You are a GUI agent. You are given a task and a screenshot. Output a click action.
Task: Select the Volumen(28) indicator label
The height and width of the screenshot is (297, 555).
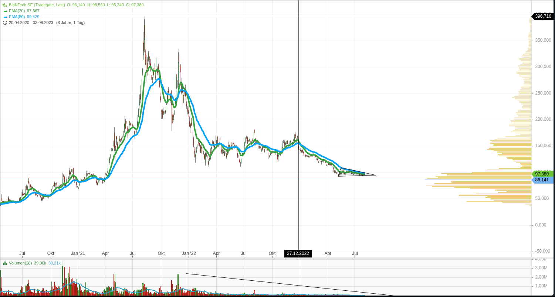click(20, 263)
